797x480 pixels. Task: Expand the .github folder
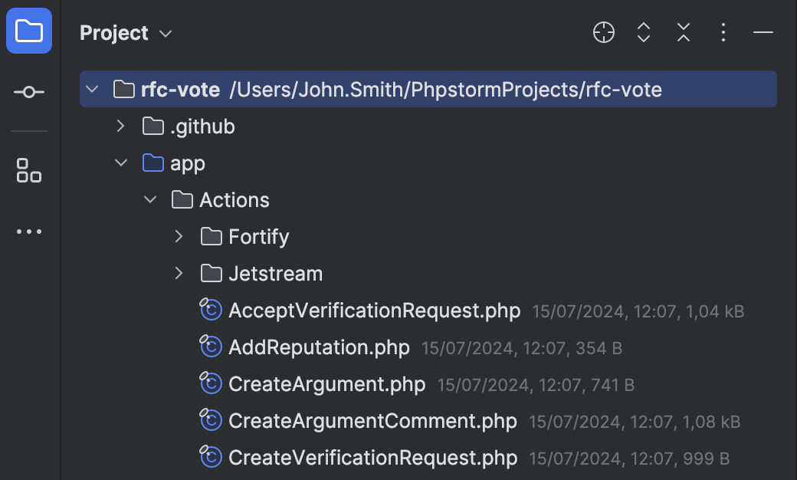pos(120,127)
